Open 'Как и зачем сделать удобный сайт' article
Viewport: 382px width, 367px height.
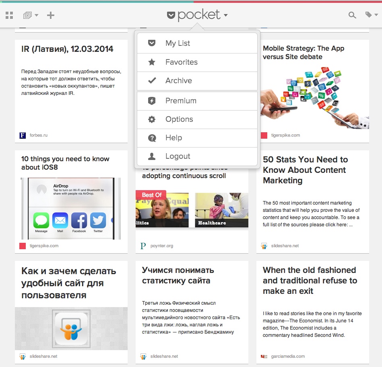point(69,283)
